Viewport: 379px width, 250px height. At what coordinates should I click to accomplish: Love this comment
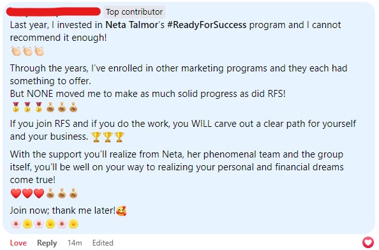pos(18,243)
